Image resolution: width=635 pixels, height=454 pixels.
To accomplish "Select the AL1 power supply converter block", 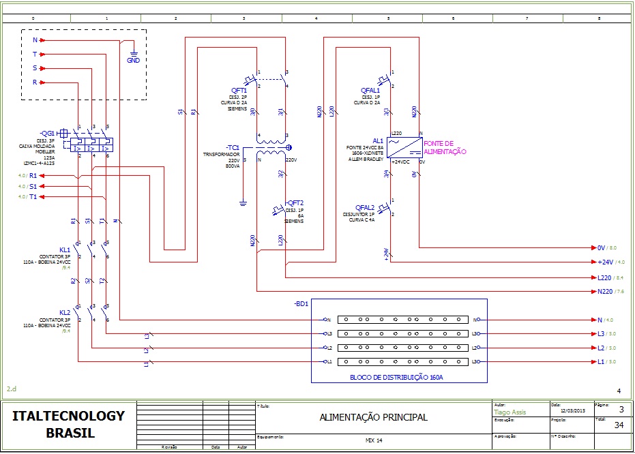I will (x=404, y=147).
